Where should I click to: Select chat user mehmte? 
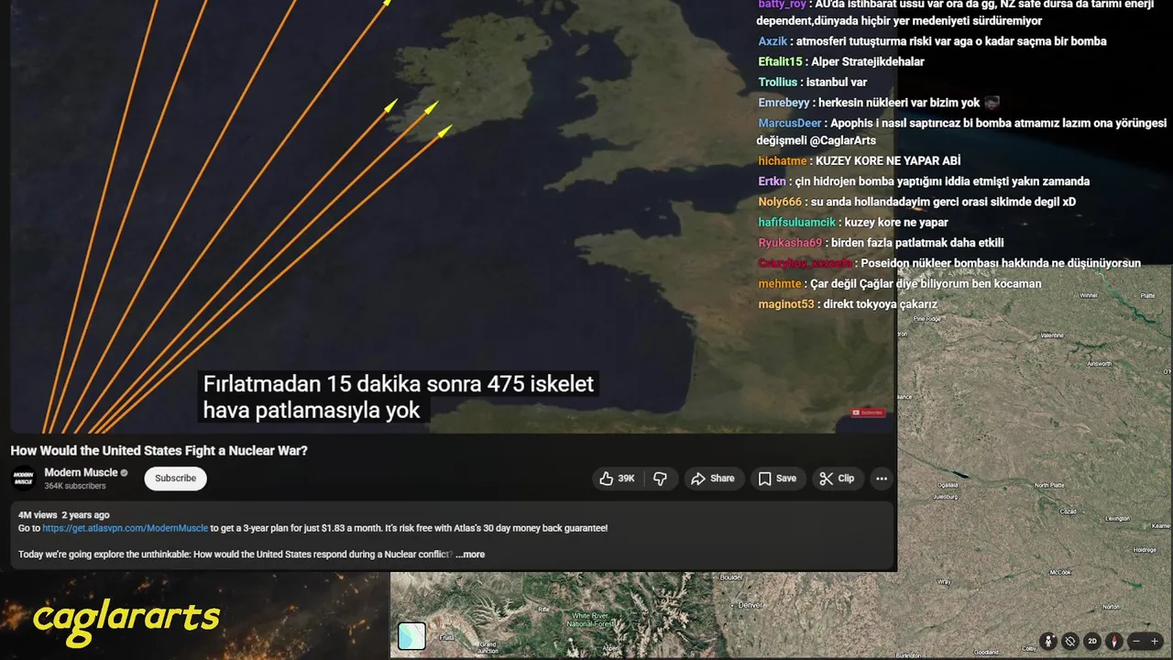tap(779, 284)
